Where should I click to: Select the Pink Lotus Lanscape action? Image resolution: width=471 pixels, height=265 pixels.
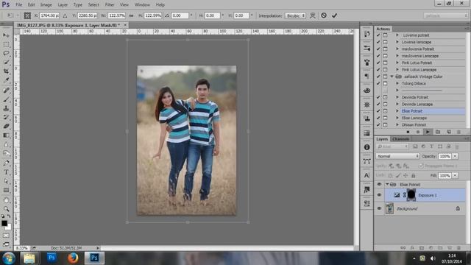(x=419, y=70)
